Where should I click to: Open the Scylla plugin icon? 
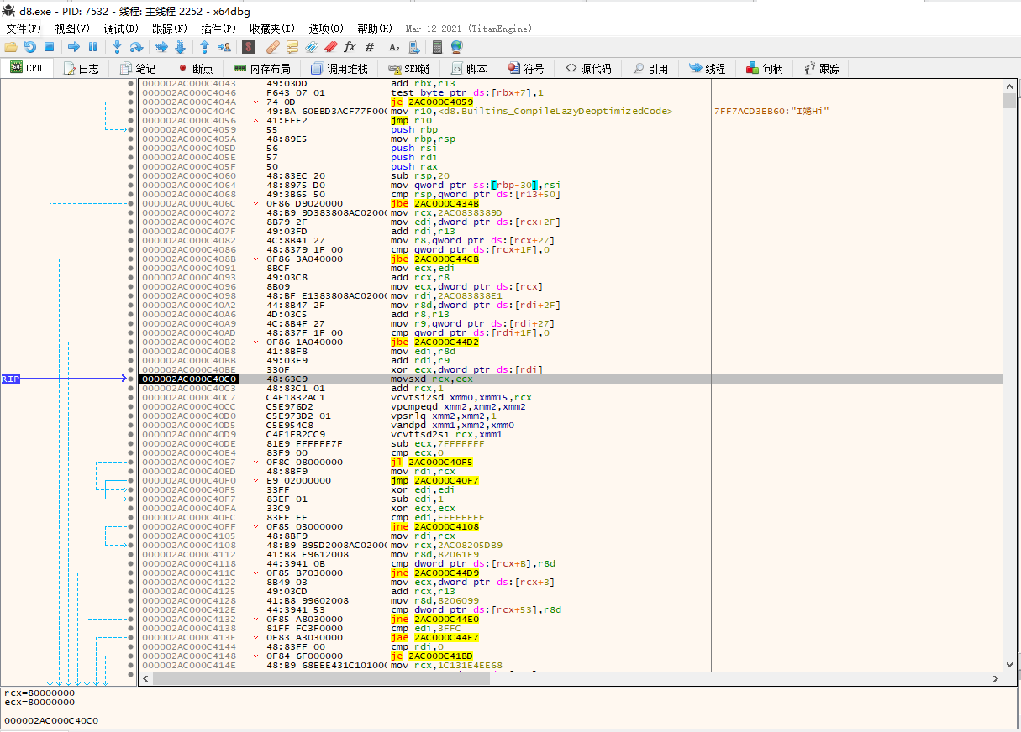[250, 47]
